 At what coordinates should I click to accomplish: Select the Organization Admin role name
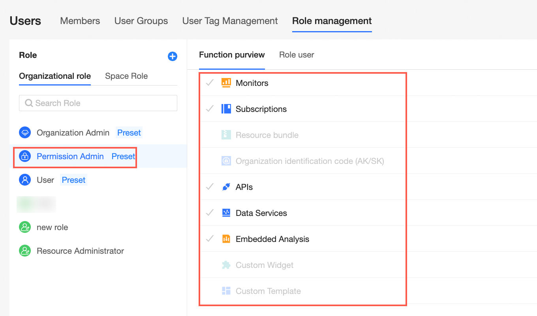tap(73, 133)
